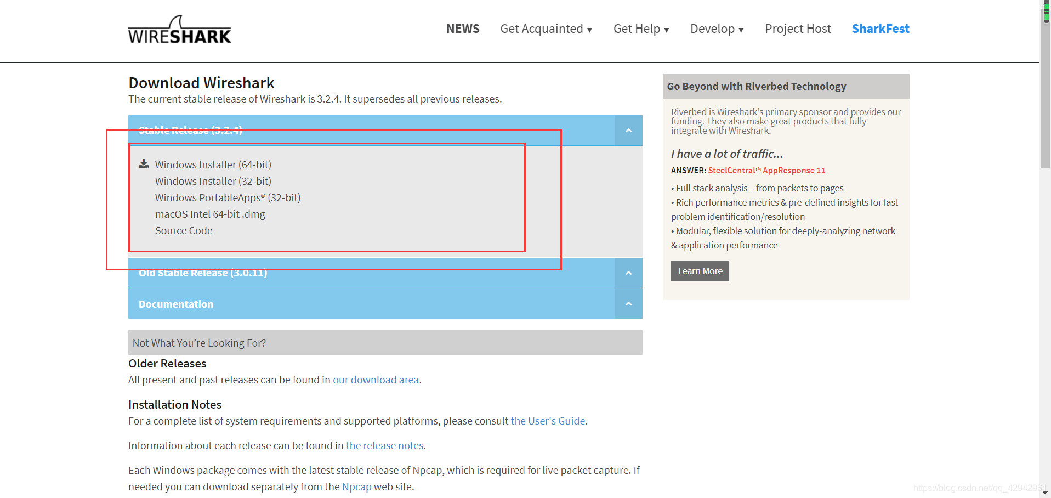Download Windows Installer (32-bit)
Viewport: 1051px width, 498px height.
[x=213, y=181]
